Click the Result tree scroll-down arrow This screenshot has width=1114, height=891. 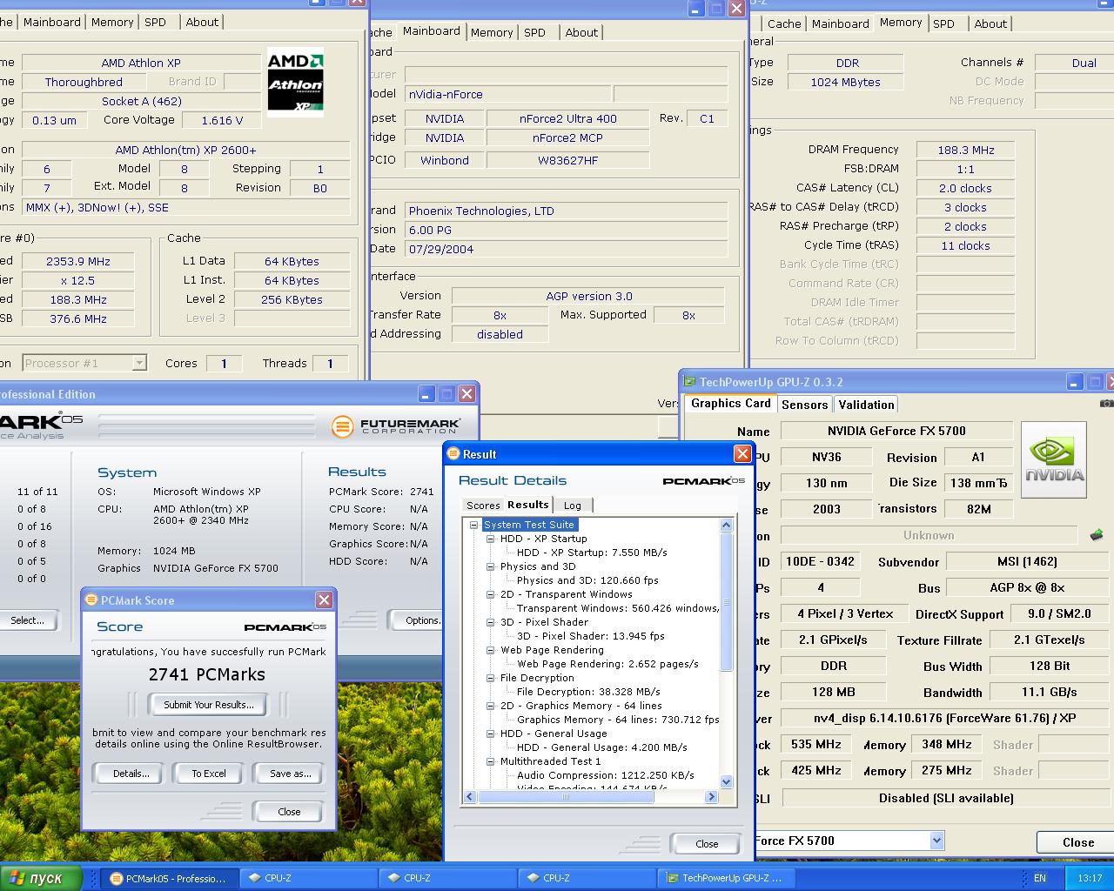(x=726, y=781)
